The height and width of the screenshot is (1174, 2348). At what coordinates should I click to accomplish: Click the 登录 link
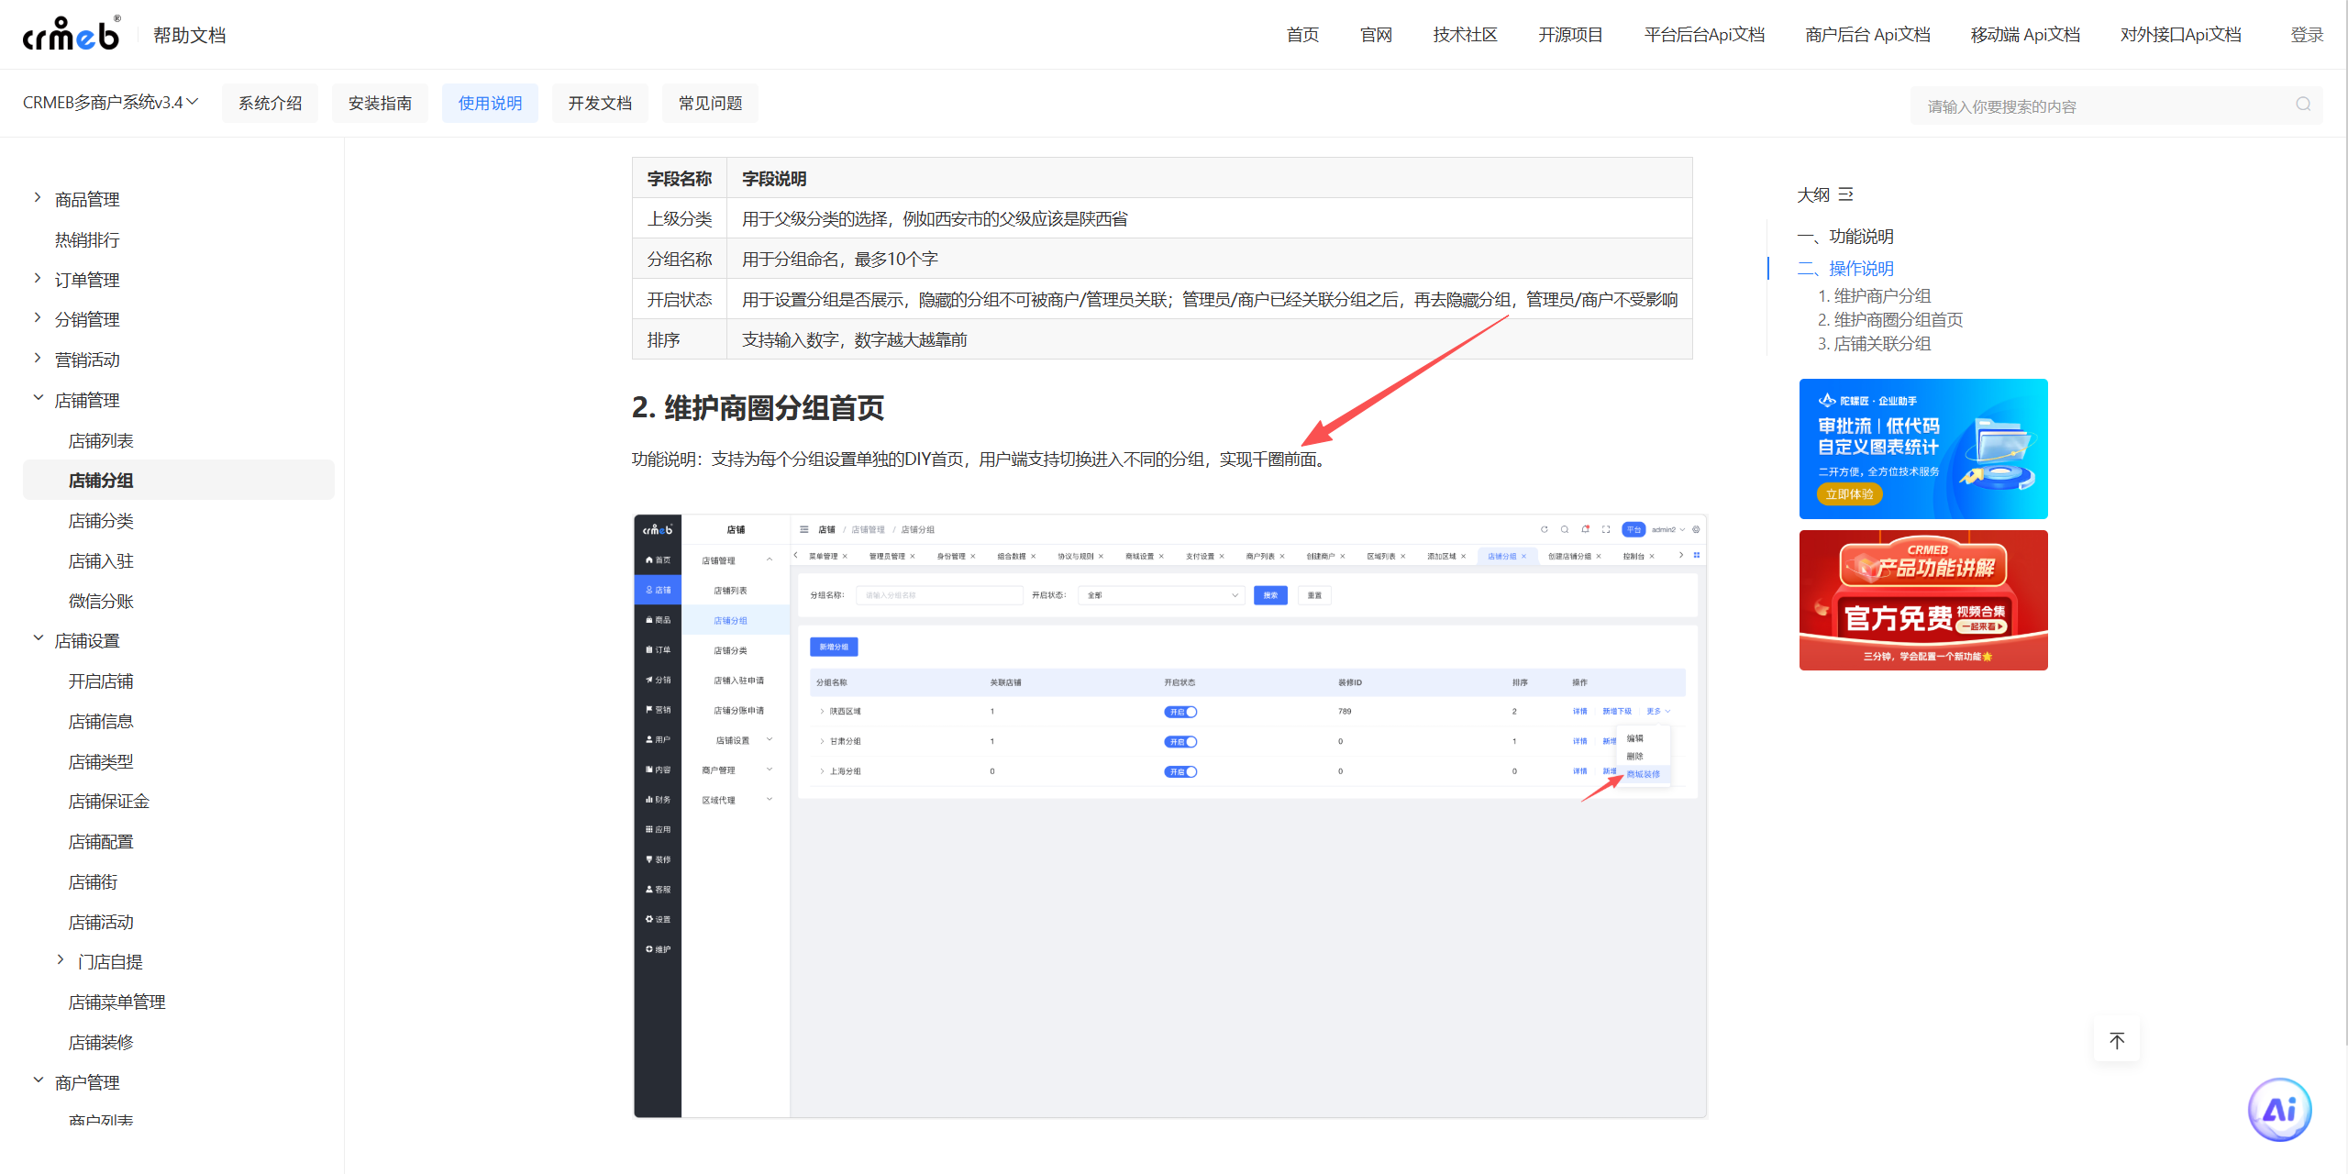[2306, 35]
